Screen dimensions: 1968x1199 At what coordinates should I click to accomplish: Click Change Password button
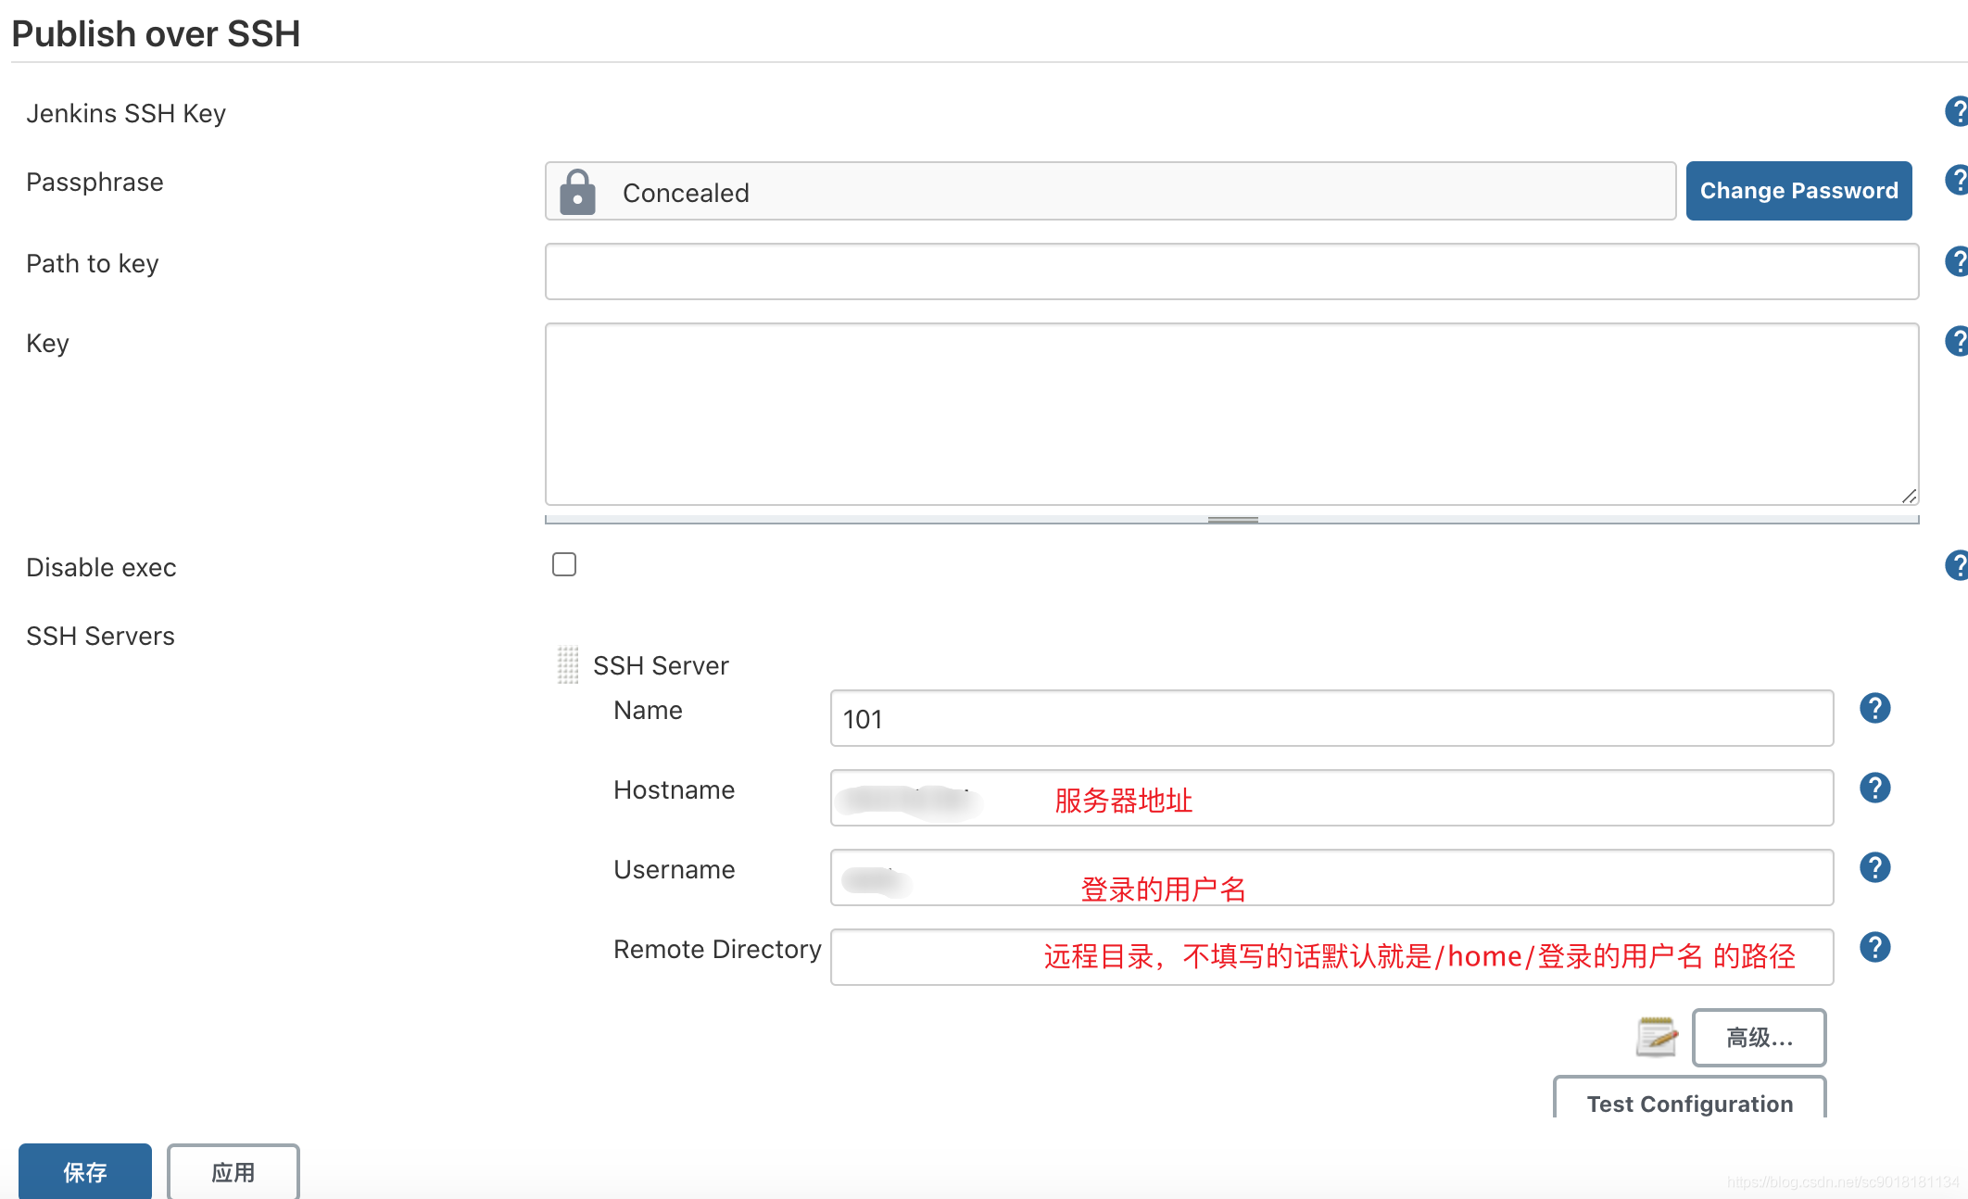point(1798,191)
